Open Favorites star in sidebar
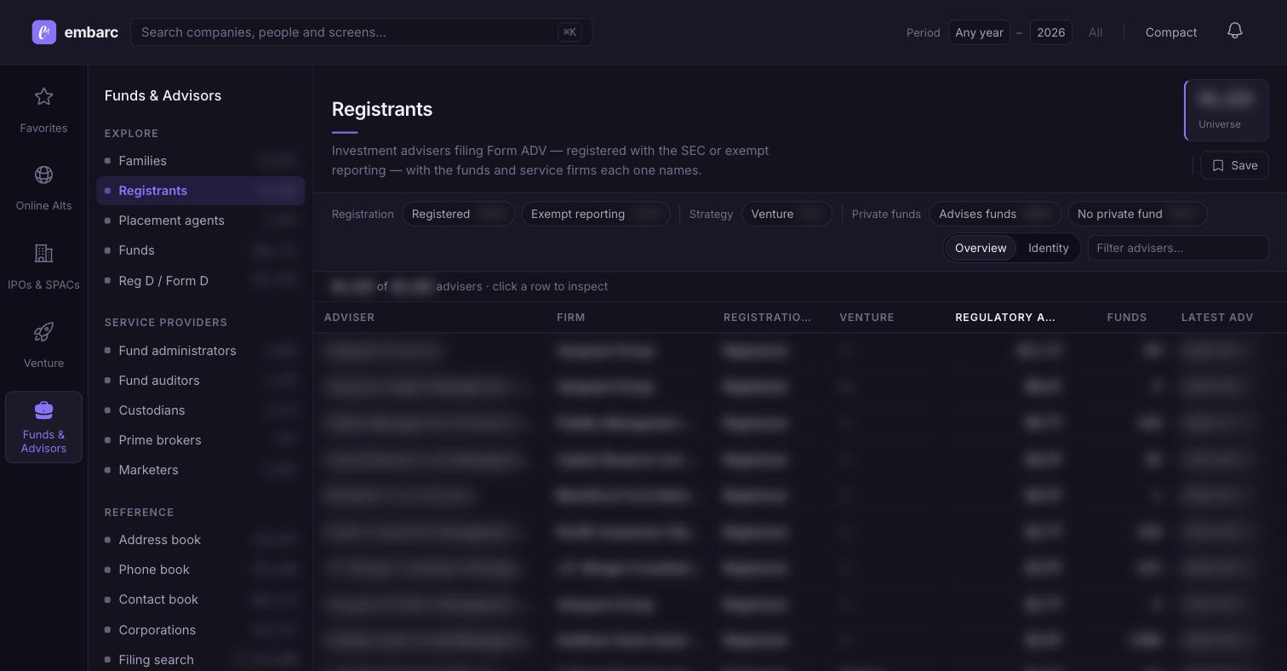1287x671 pixels. [x=43, y=110]
